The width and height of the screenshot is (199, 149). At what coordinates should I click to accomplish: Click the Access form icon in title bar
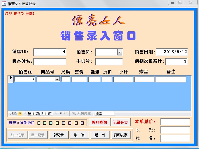point(4,3)
